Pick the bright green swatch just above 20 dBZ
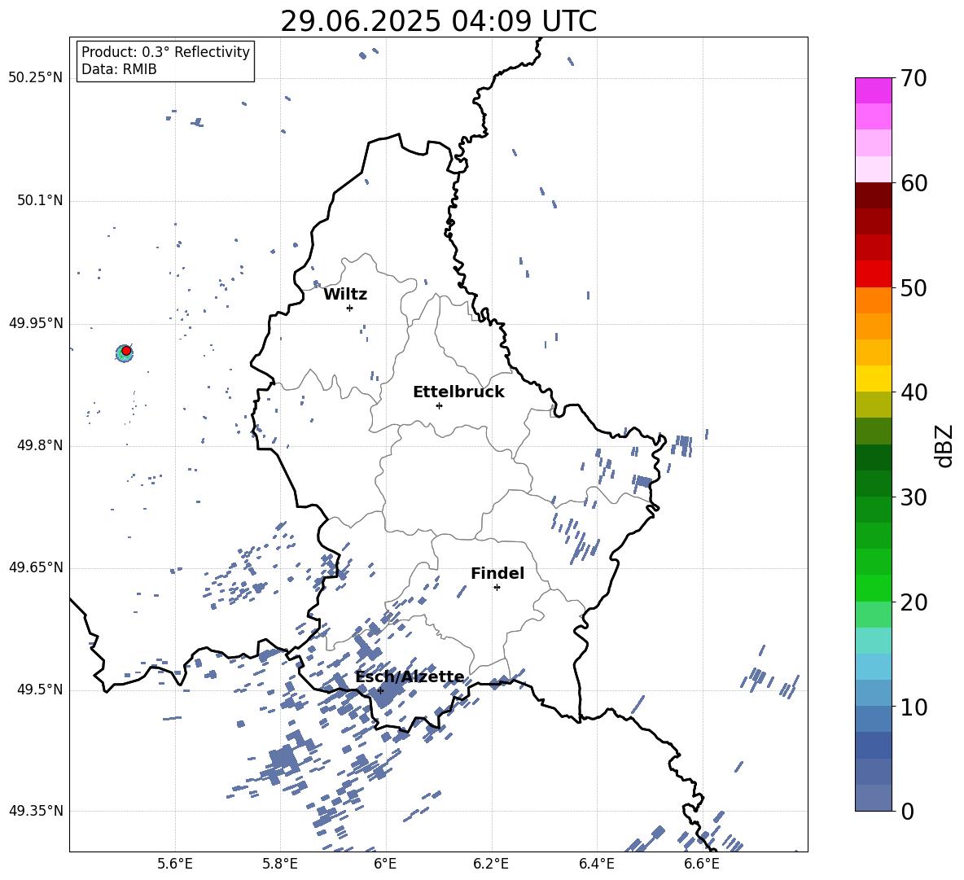The image size is (964, 880). (x=874, y=588)
